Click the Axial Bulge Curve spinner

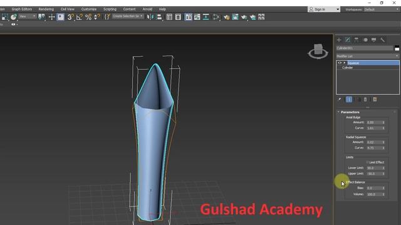pos(383,128)
